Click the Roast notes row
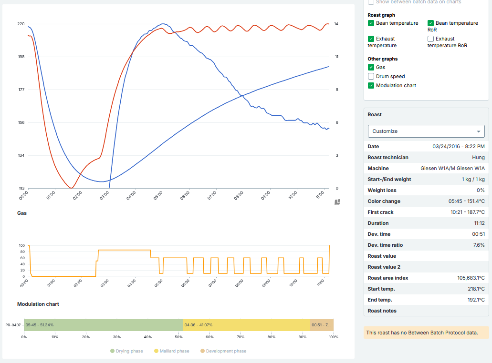492x363 pixels. tap(426, 311)
